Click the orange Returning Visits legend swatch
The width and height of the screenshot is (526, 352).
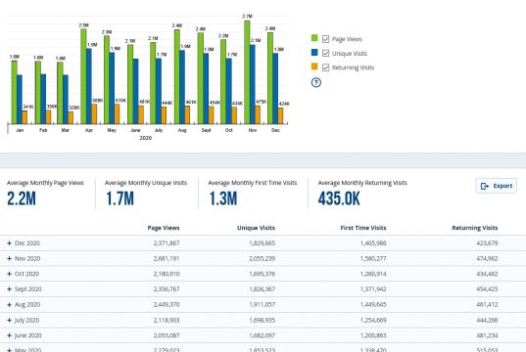click(x=314, y=66)
